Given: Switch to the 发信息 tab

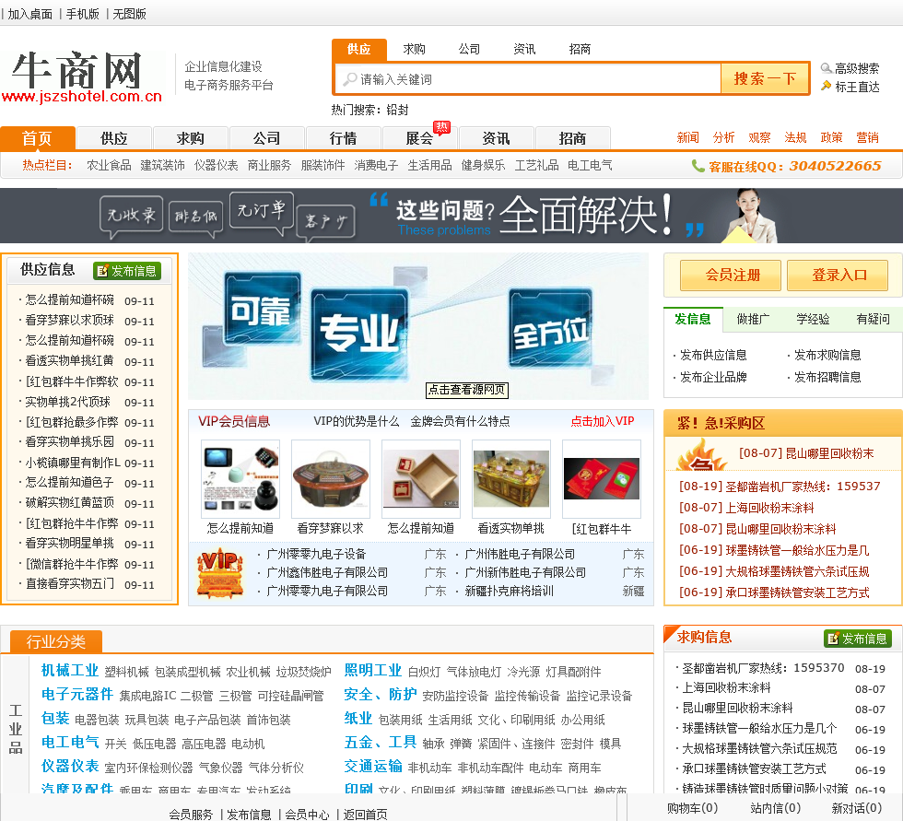Looking at the screenshot, I should (x=693, y=319).
